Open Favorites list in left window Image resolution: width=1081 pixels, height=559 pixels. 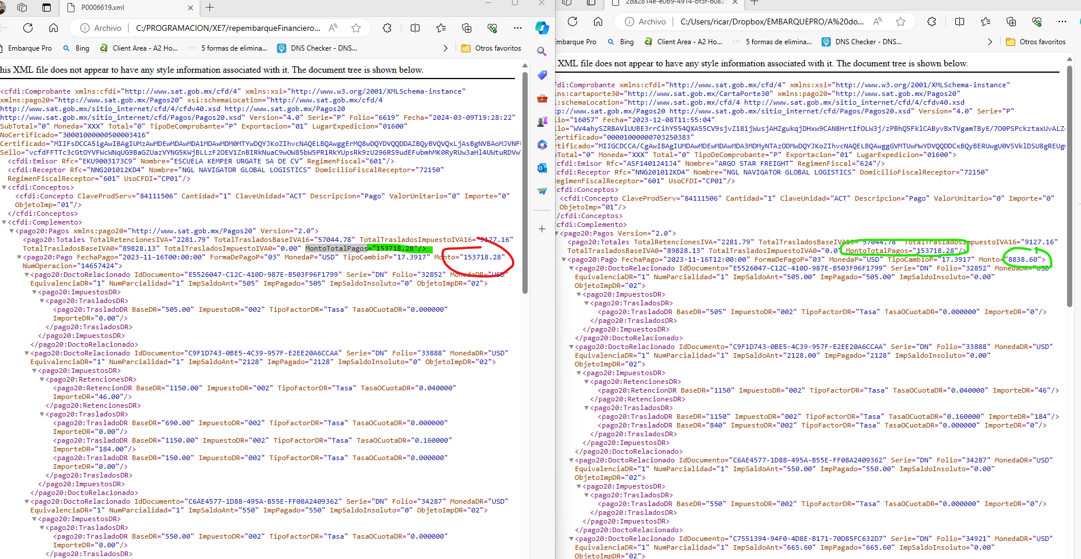coord(441,28)
